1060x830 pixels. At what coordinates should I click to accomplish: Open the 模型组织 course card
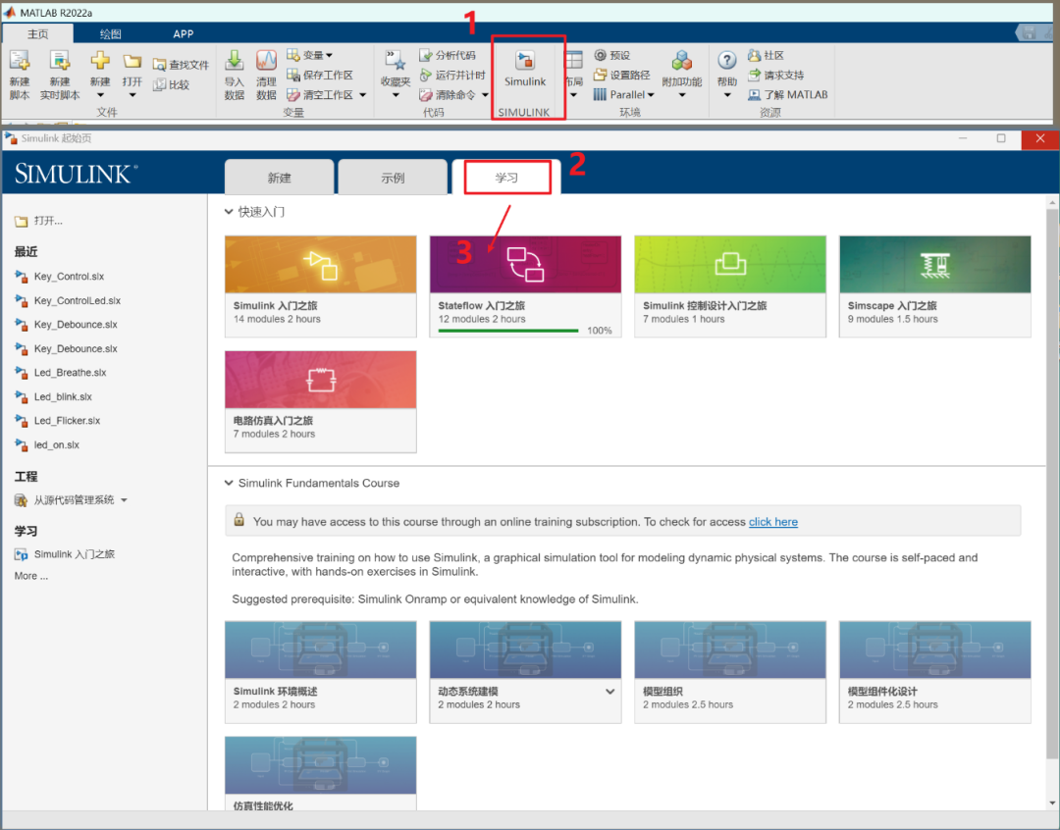730,672
